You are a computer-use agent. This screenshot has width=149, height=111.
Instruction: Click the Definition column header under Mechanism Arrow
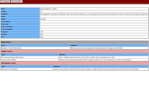(x=100, y=67)
